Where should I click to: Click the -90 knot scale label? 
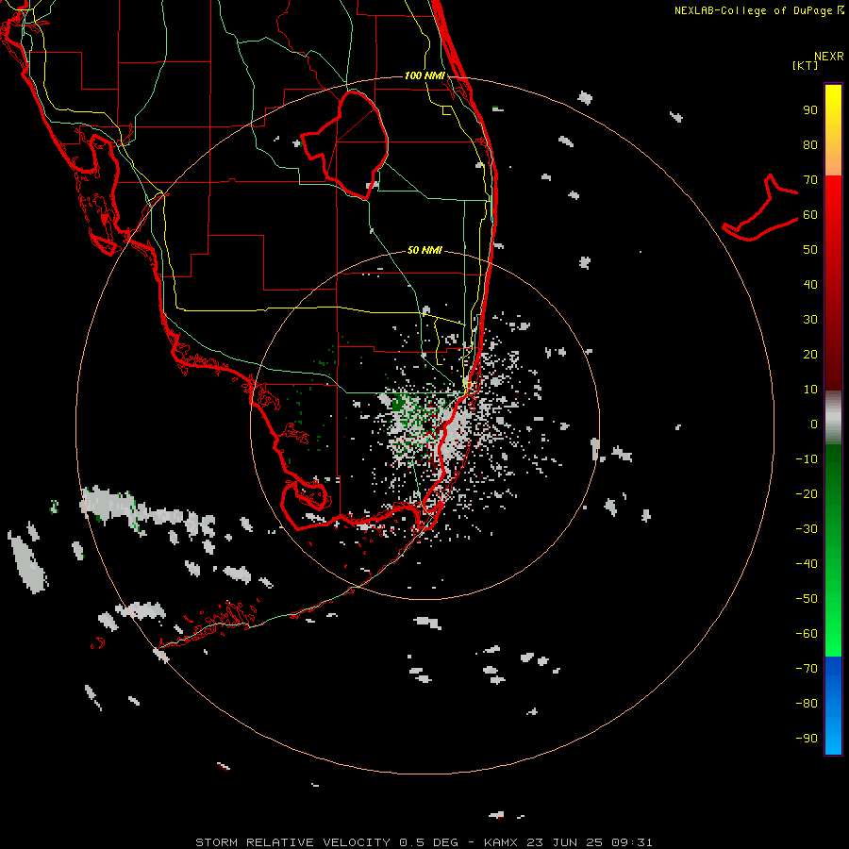tap(807, 739)
